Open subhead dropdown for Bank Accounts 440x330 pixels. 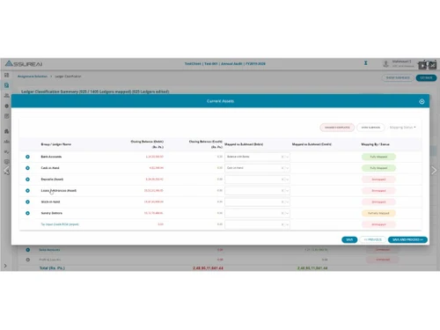[288, 157]
